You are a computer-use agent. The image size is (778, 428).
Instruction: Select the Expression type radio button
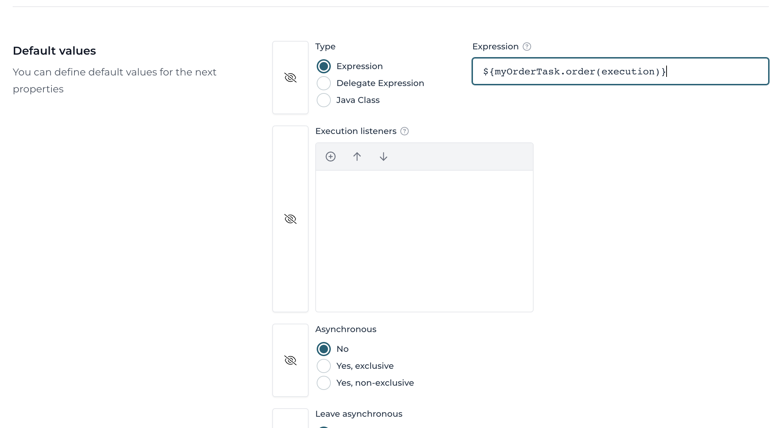point(323,66)
